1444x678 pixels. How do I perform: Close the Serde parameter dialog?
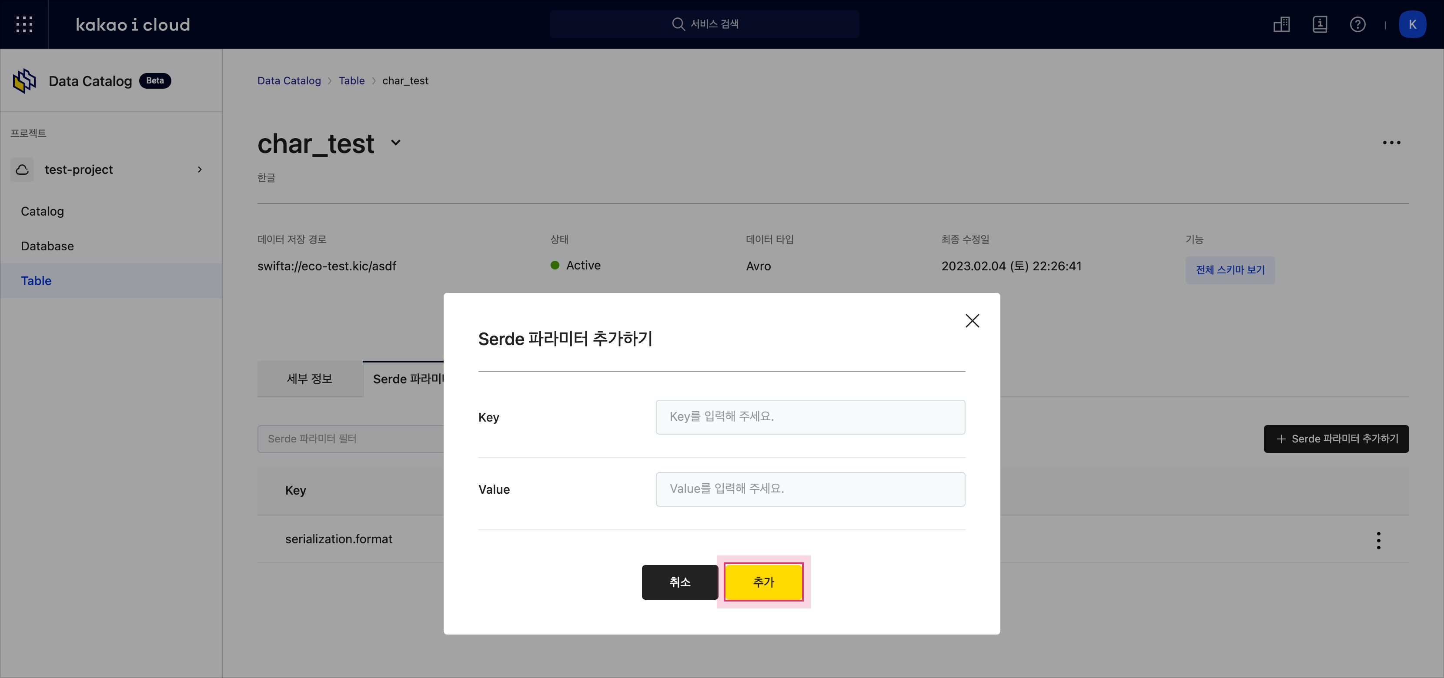973,320
